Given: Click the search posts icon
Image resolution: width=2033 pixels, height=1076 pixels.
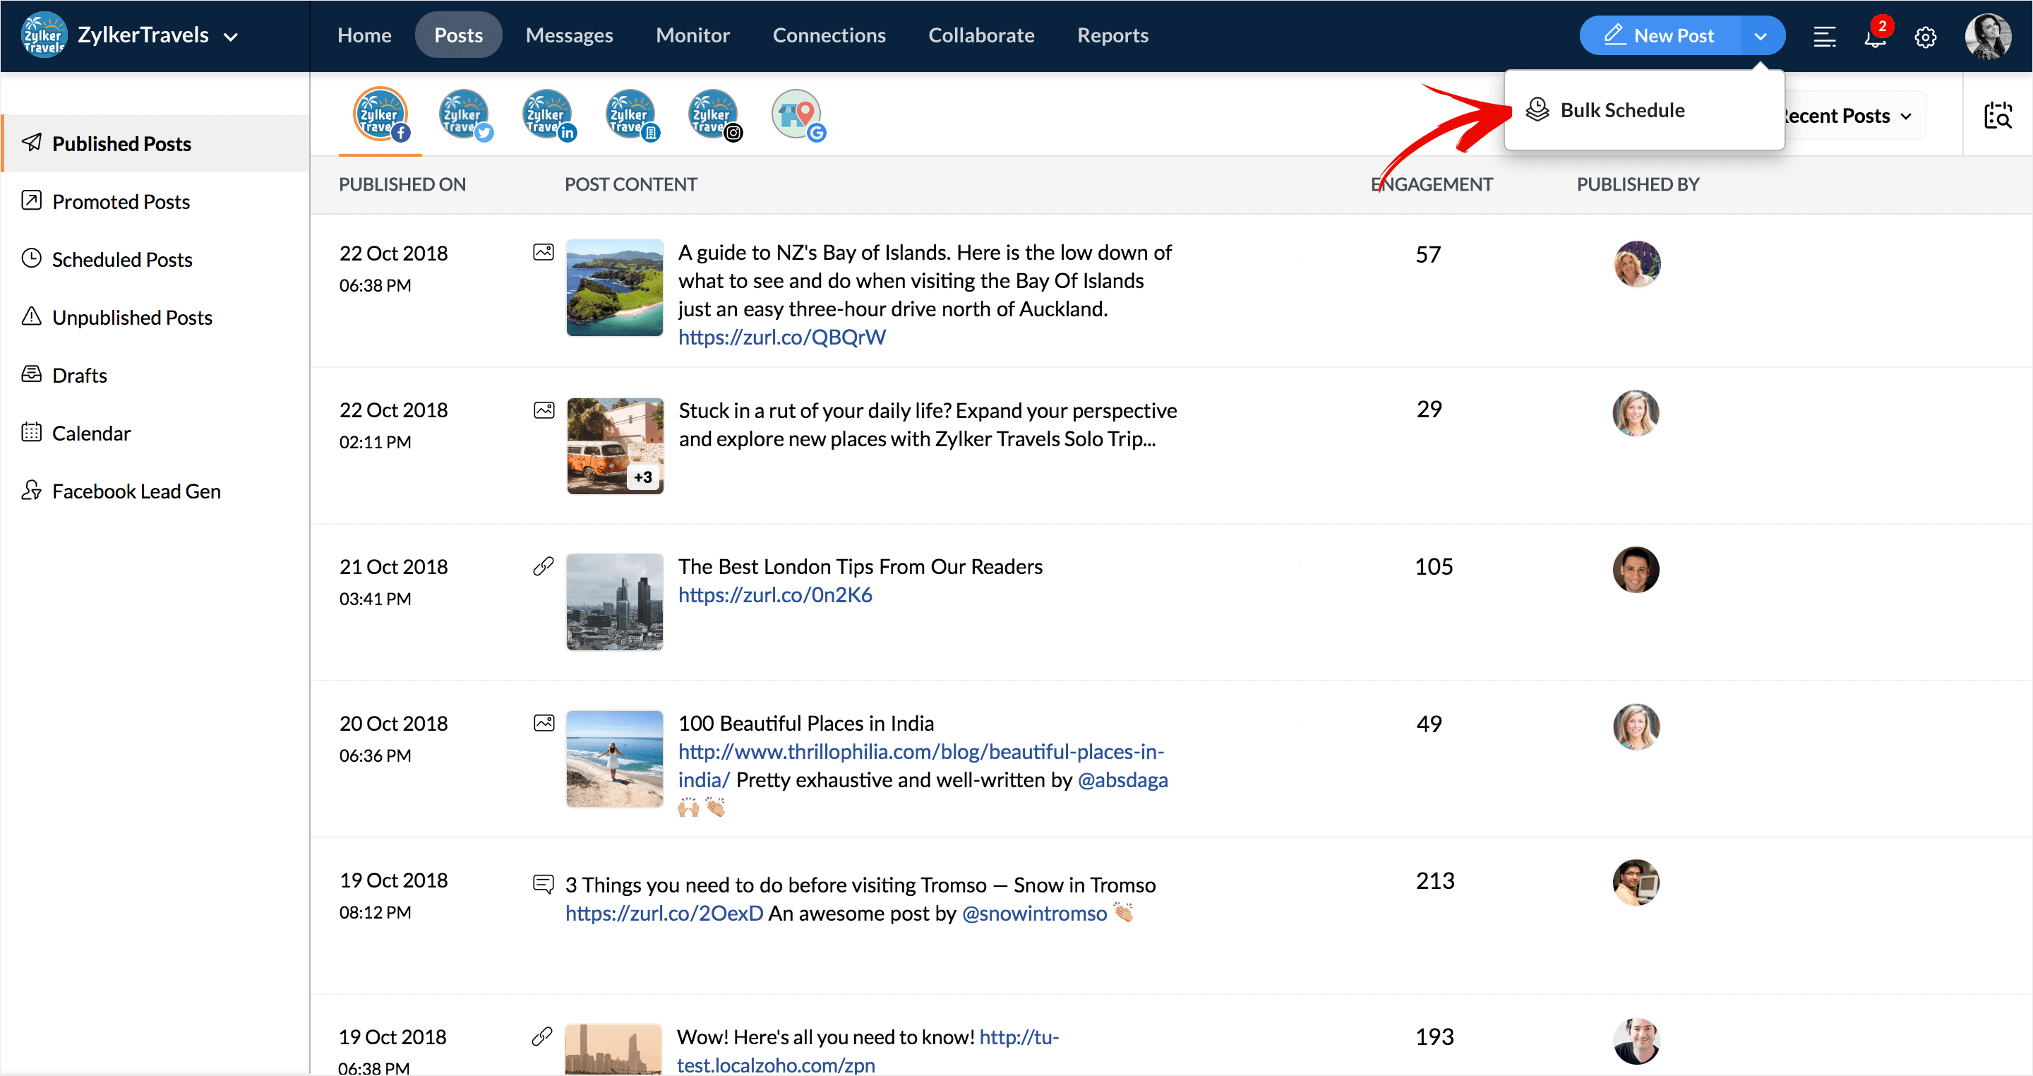Looking at the screenshot, I should (1998, 116).
